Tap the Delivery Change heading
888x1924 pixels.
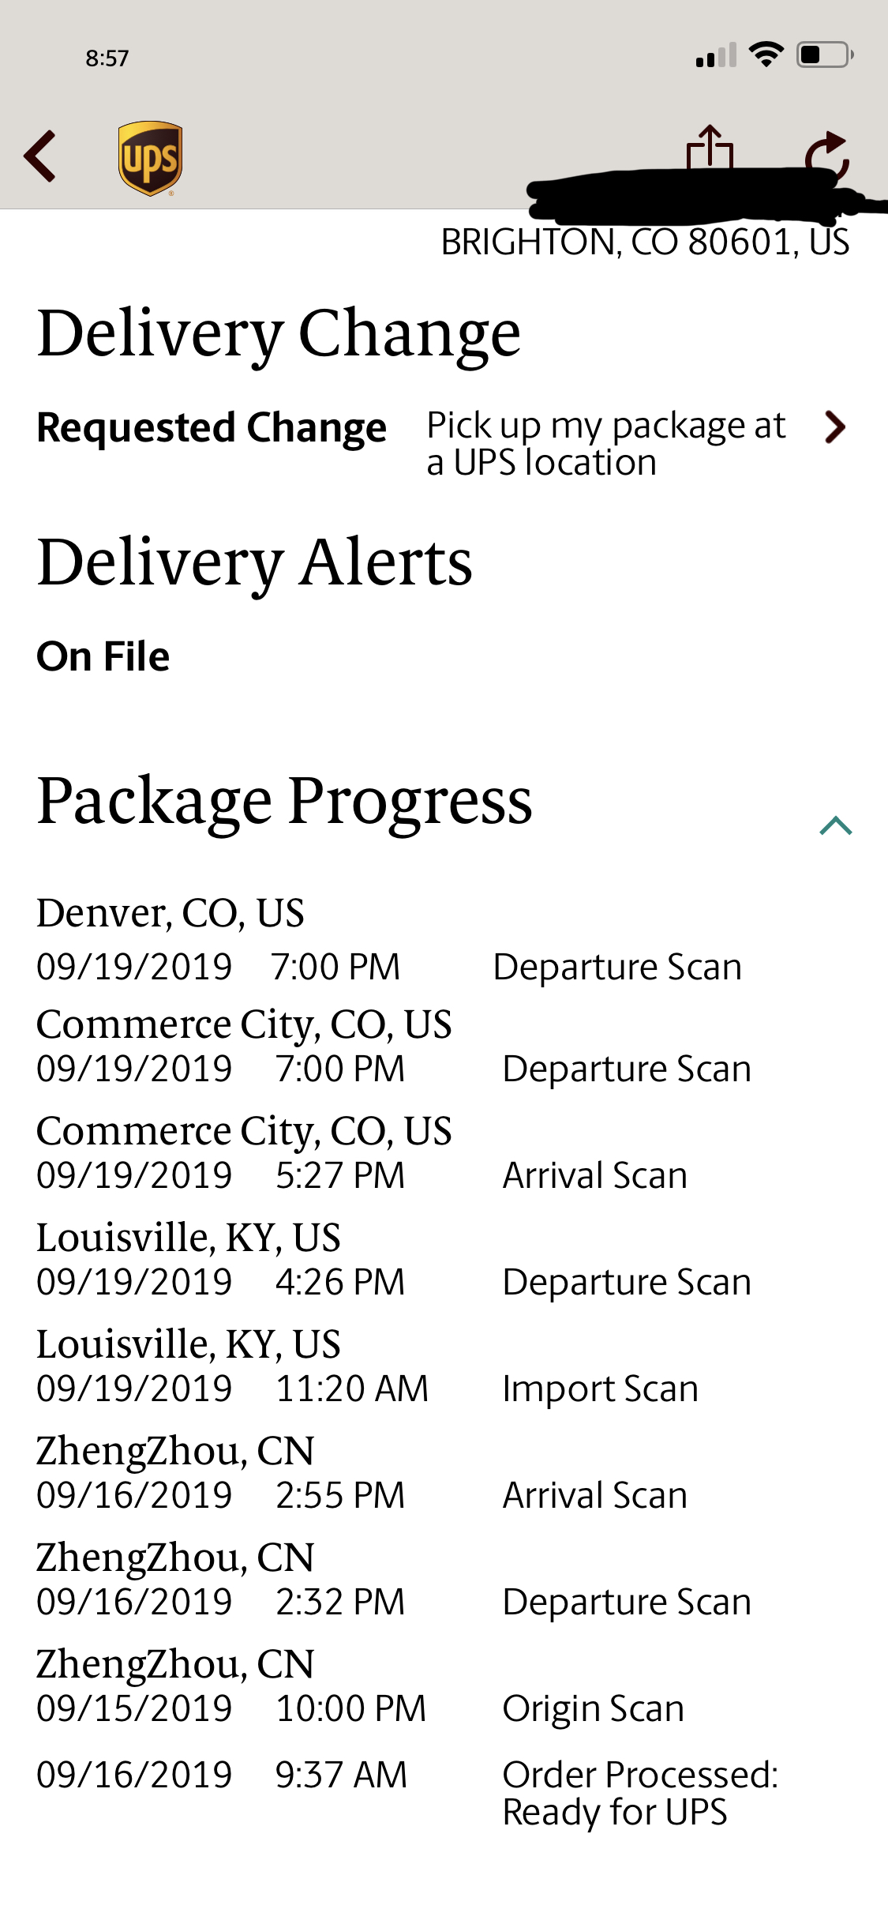tap(279, 335)
